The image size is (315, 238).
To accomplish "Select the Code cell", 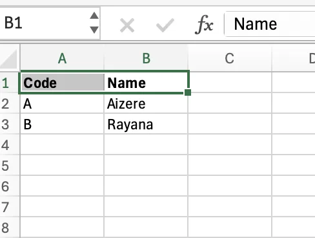I will pyautogui.click(x=62, y=83).
